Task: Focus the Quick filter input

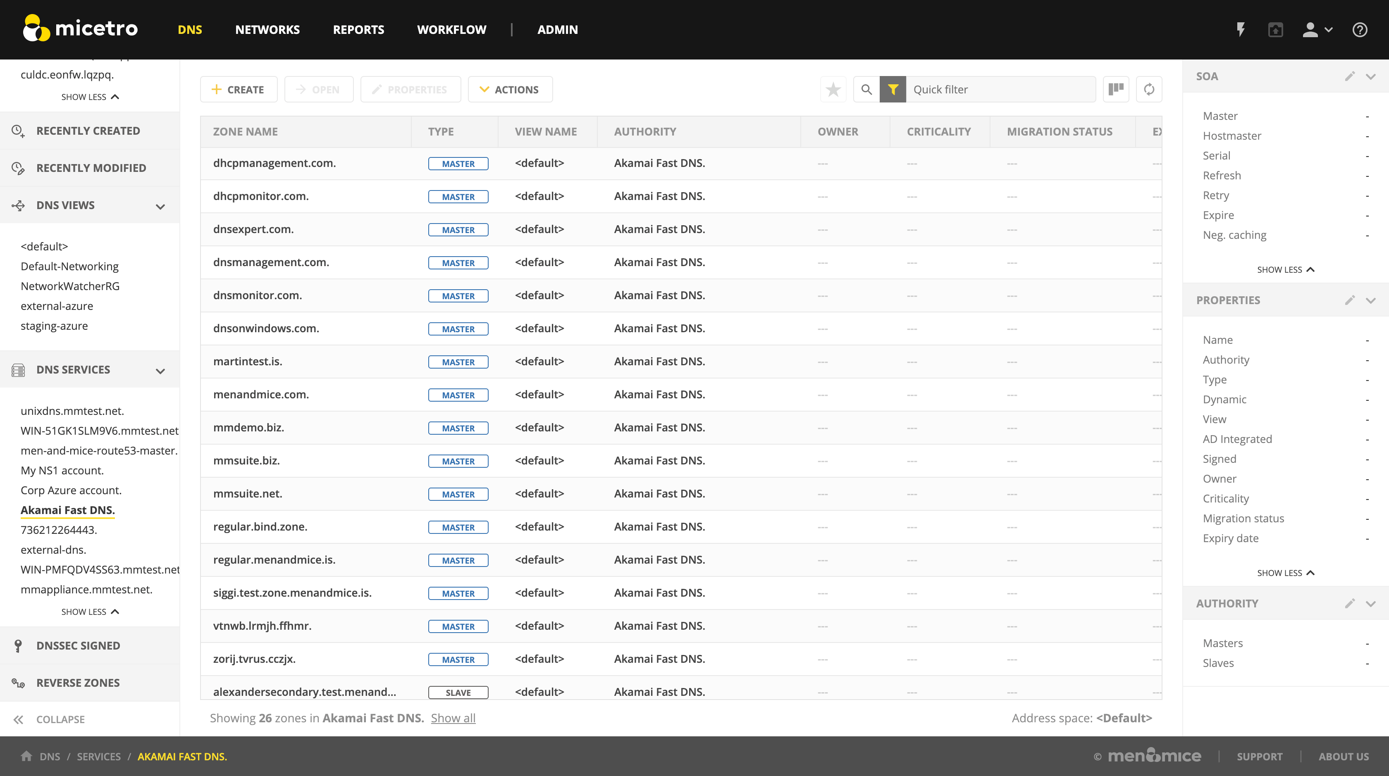Action: click(x=1001, y=89)
